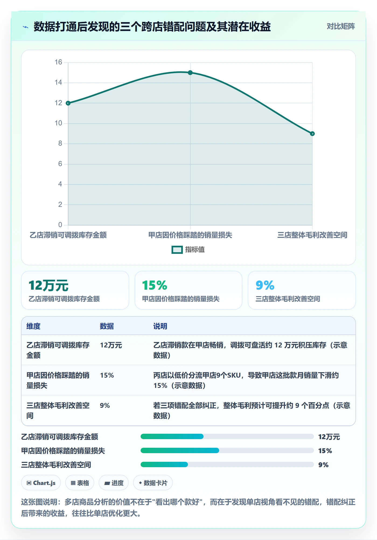Click table cell 甲店因价格踩踏的销量损失 in 维度 column
377x540 pixels.
click(x=58, y=380)
